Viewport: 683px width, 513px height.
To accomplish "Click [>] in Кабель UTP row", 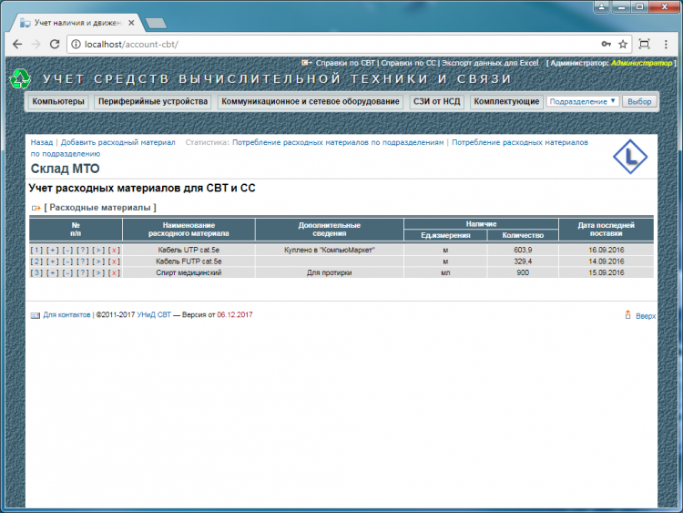I will click(x=98, y=251).
